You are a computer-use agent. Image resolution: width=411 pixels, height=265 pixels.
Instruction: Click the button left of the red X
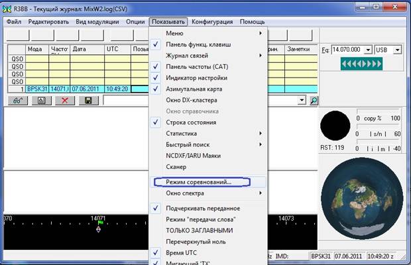coord(41,100)
